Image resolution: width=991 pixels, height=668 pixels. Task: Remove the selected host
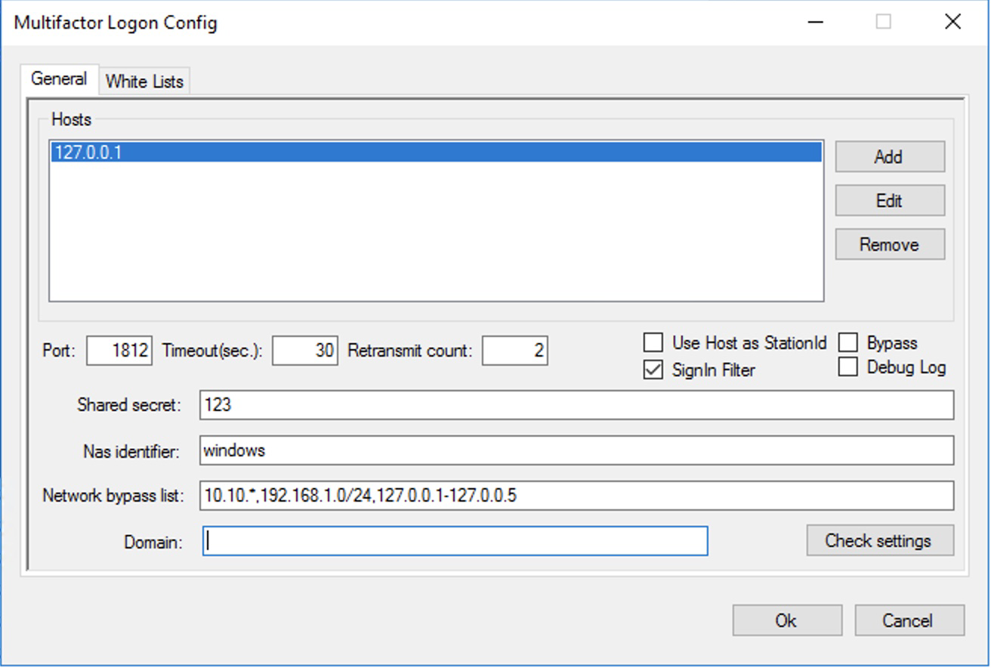(889, 244)
